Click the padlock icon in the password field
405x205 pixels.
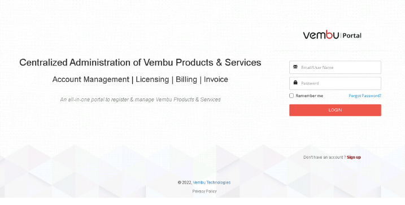click(295, 82)
